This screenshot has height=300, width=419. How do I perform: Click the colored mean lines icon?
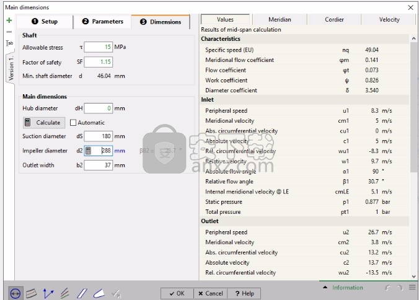point(65,293)
